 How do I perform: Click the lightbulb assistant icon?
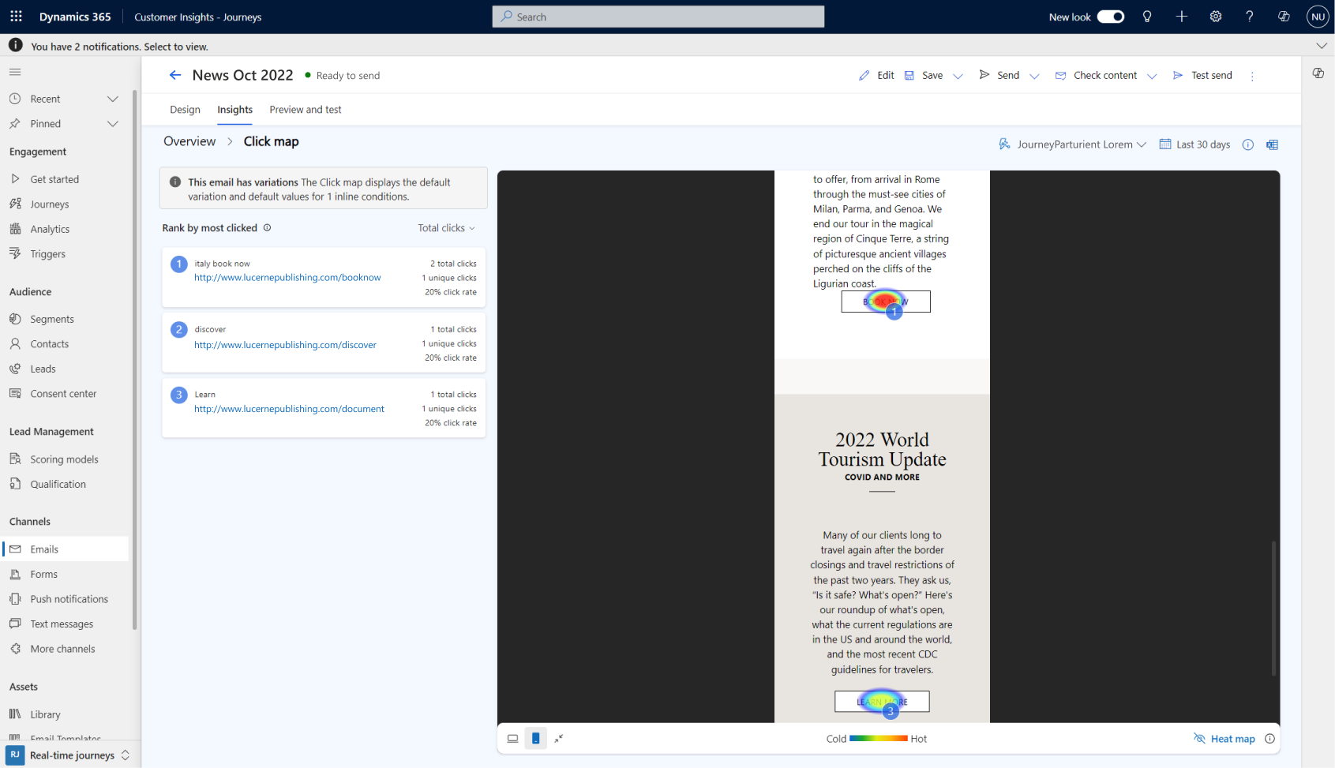1147,17
